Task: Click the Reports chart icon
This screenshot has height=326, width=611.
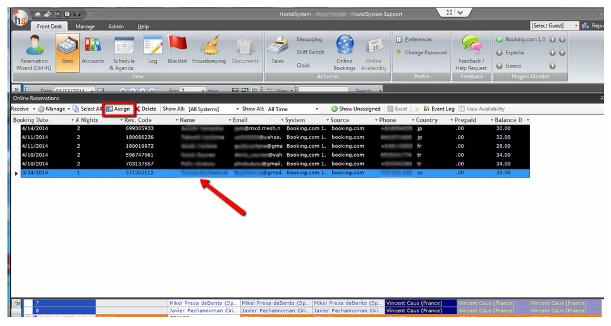Action: point(585,26)
